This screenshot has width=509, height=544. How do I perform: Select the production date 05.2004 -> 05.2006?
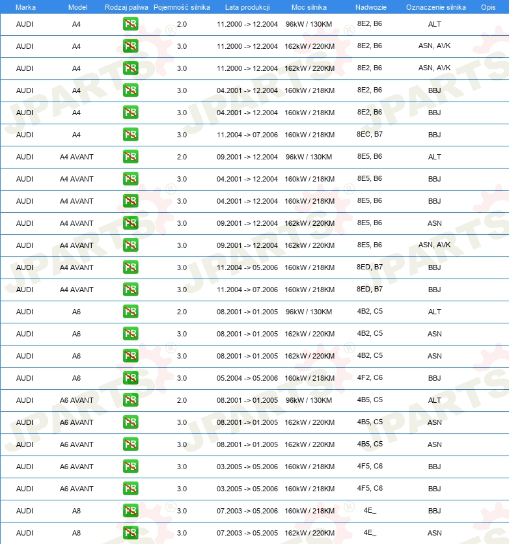[x=247, y=378]
